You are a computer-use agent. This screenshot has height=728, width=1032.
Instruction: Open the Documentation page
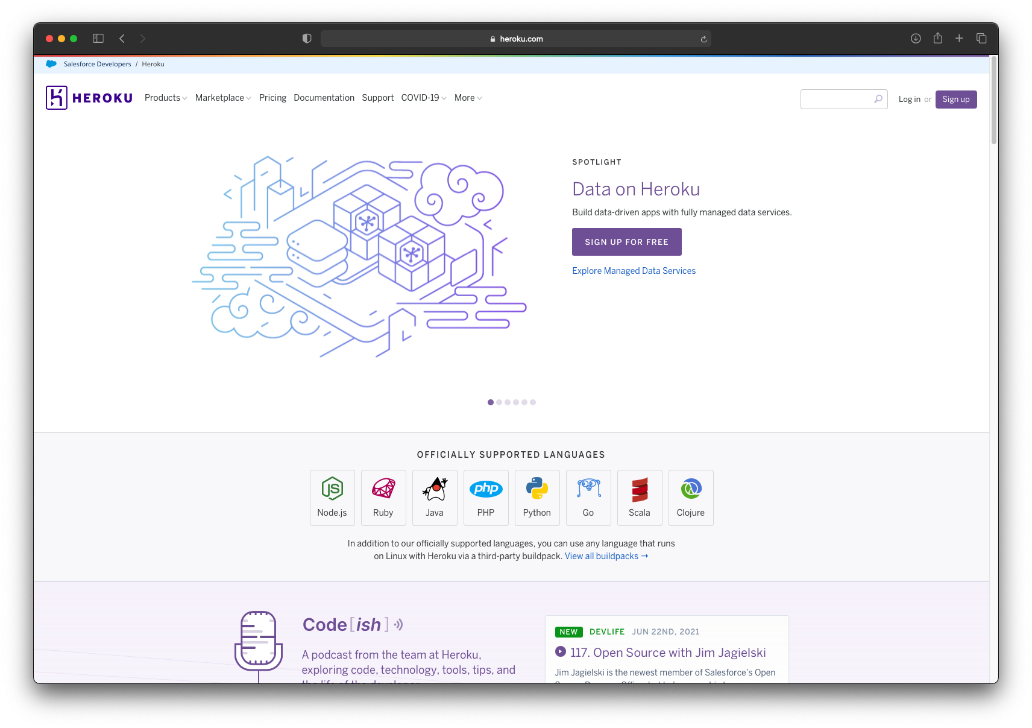click(324, 98)
